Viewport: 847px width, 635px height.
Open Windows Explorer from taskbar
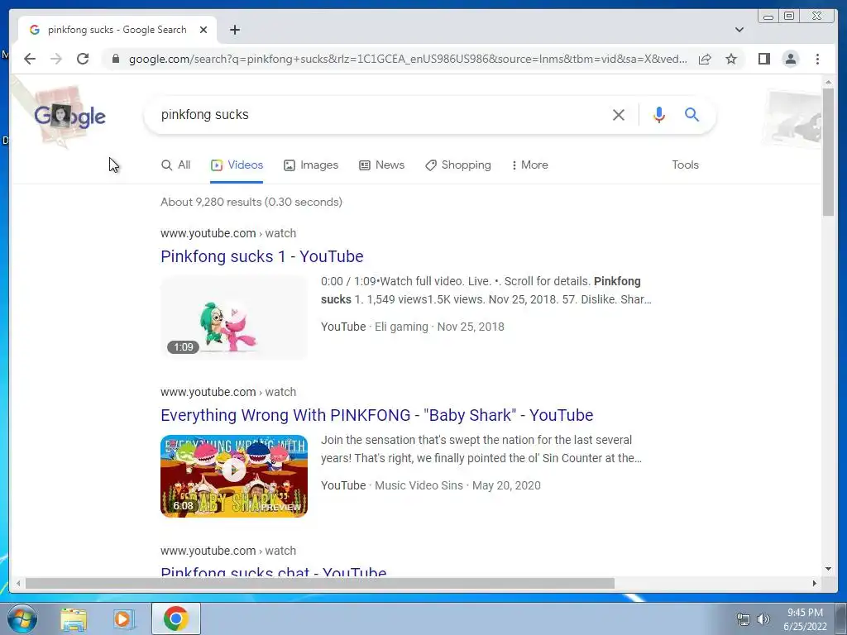point(74,618)
